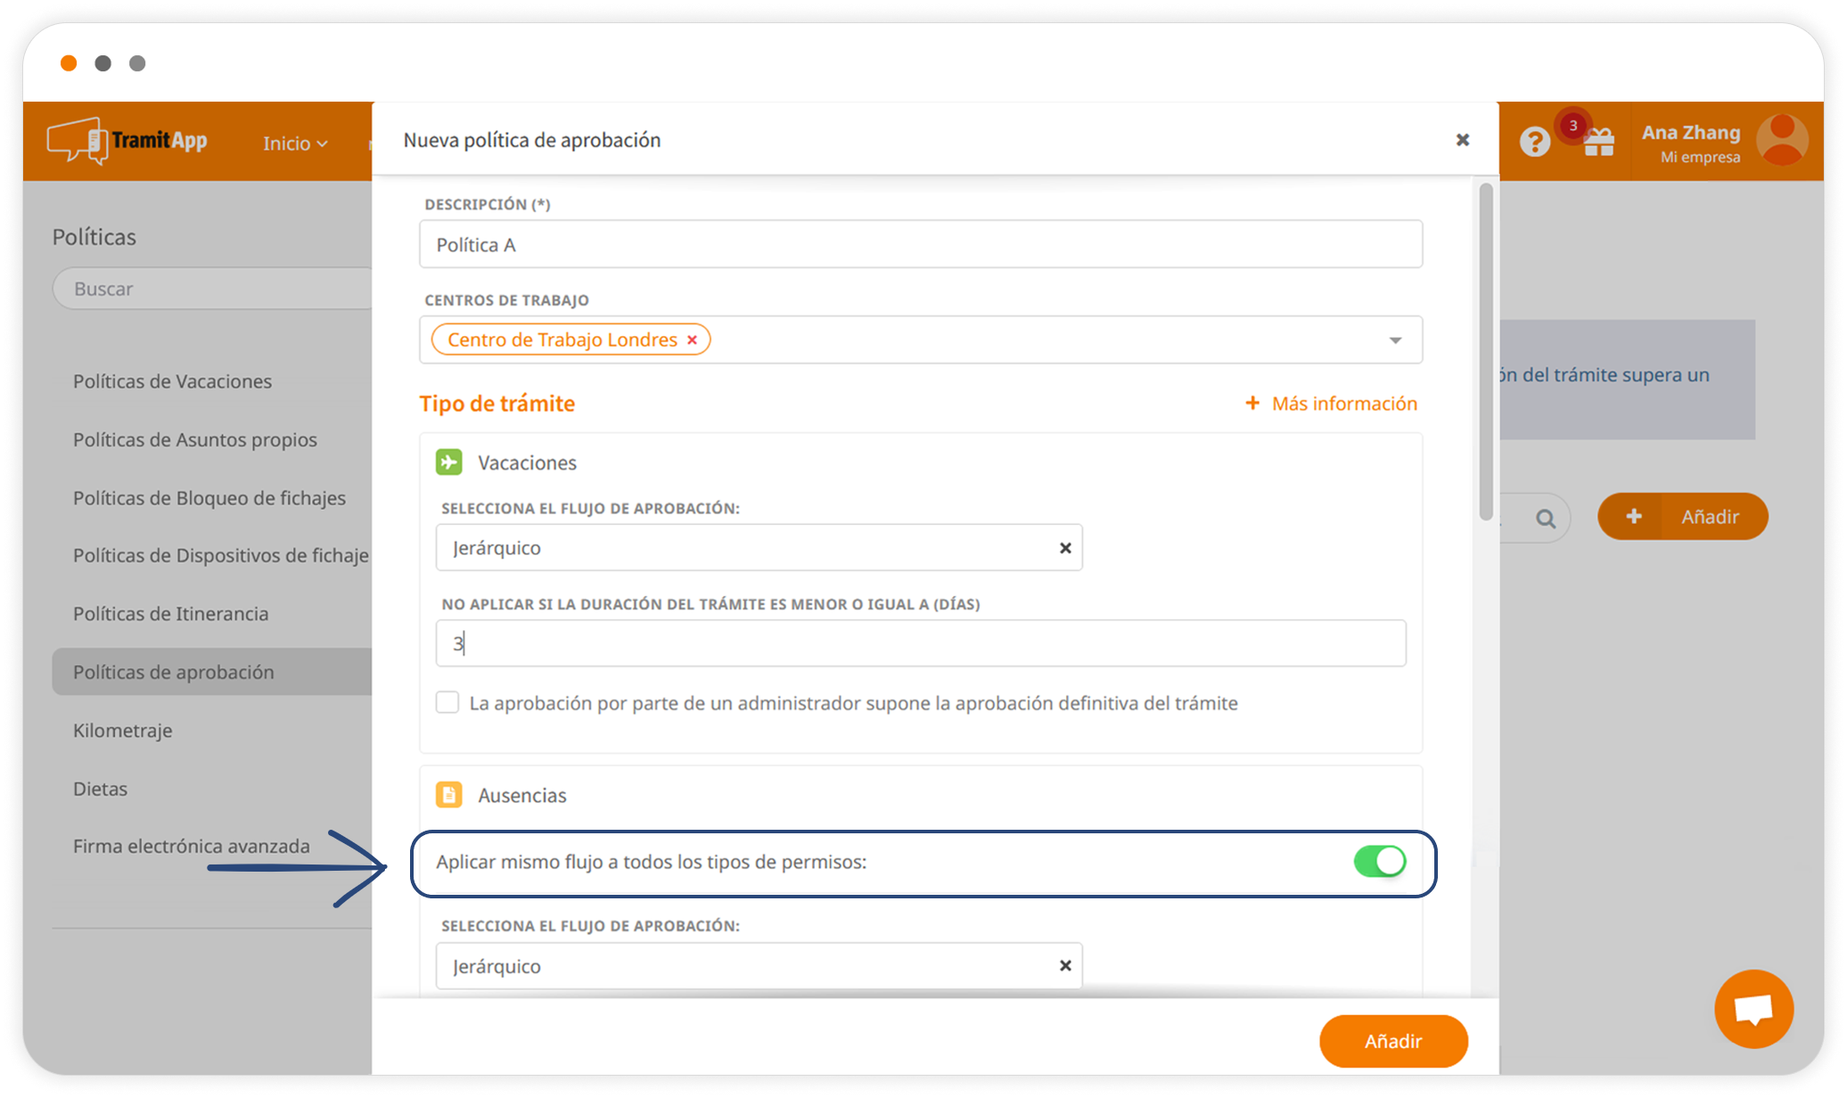Image resolution: width=1847 pixels, height=1098 pixels.
Task: Click the Descripción input field
Action: click(920, 244)
